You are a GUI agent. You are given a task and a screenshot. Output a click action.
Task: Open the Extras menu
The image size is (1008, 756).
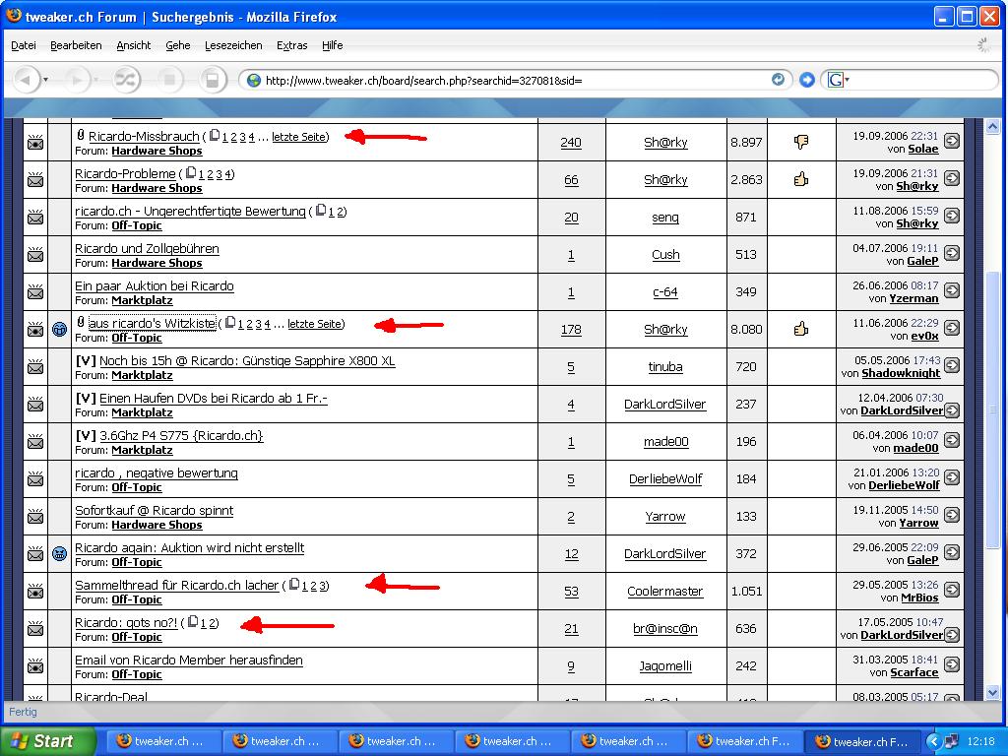click(x=291, y=45)
